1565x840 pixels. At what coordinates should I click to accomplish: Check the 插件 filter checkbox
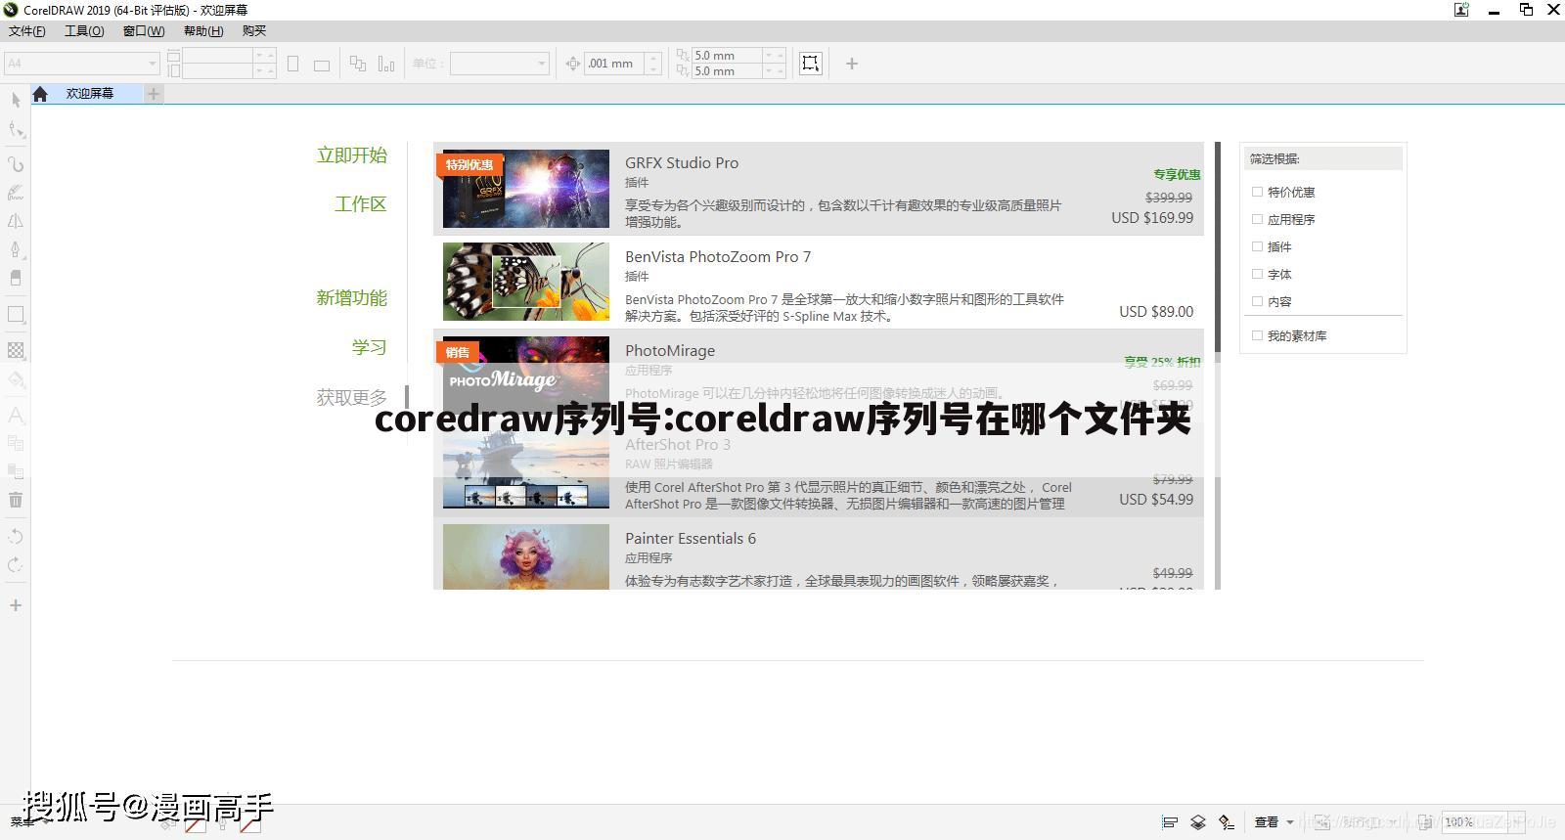point(1258,246)
